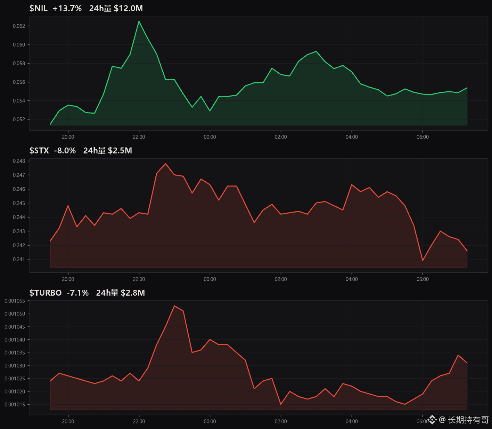Click the 0.001025 price axis label
This screenshot has width=492, height=429.
15,379
